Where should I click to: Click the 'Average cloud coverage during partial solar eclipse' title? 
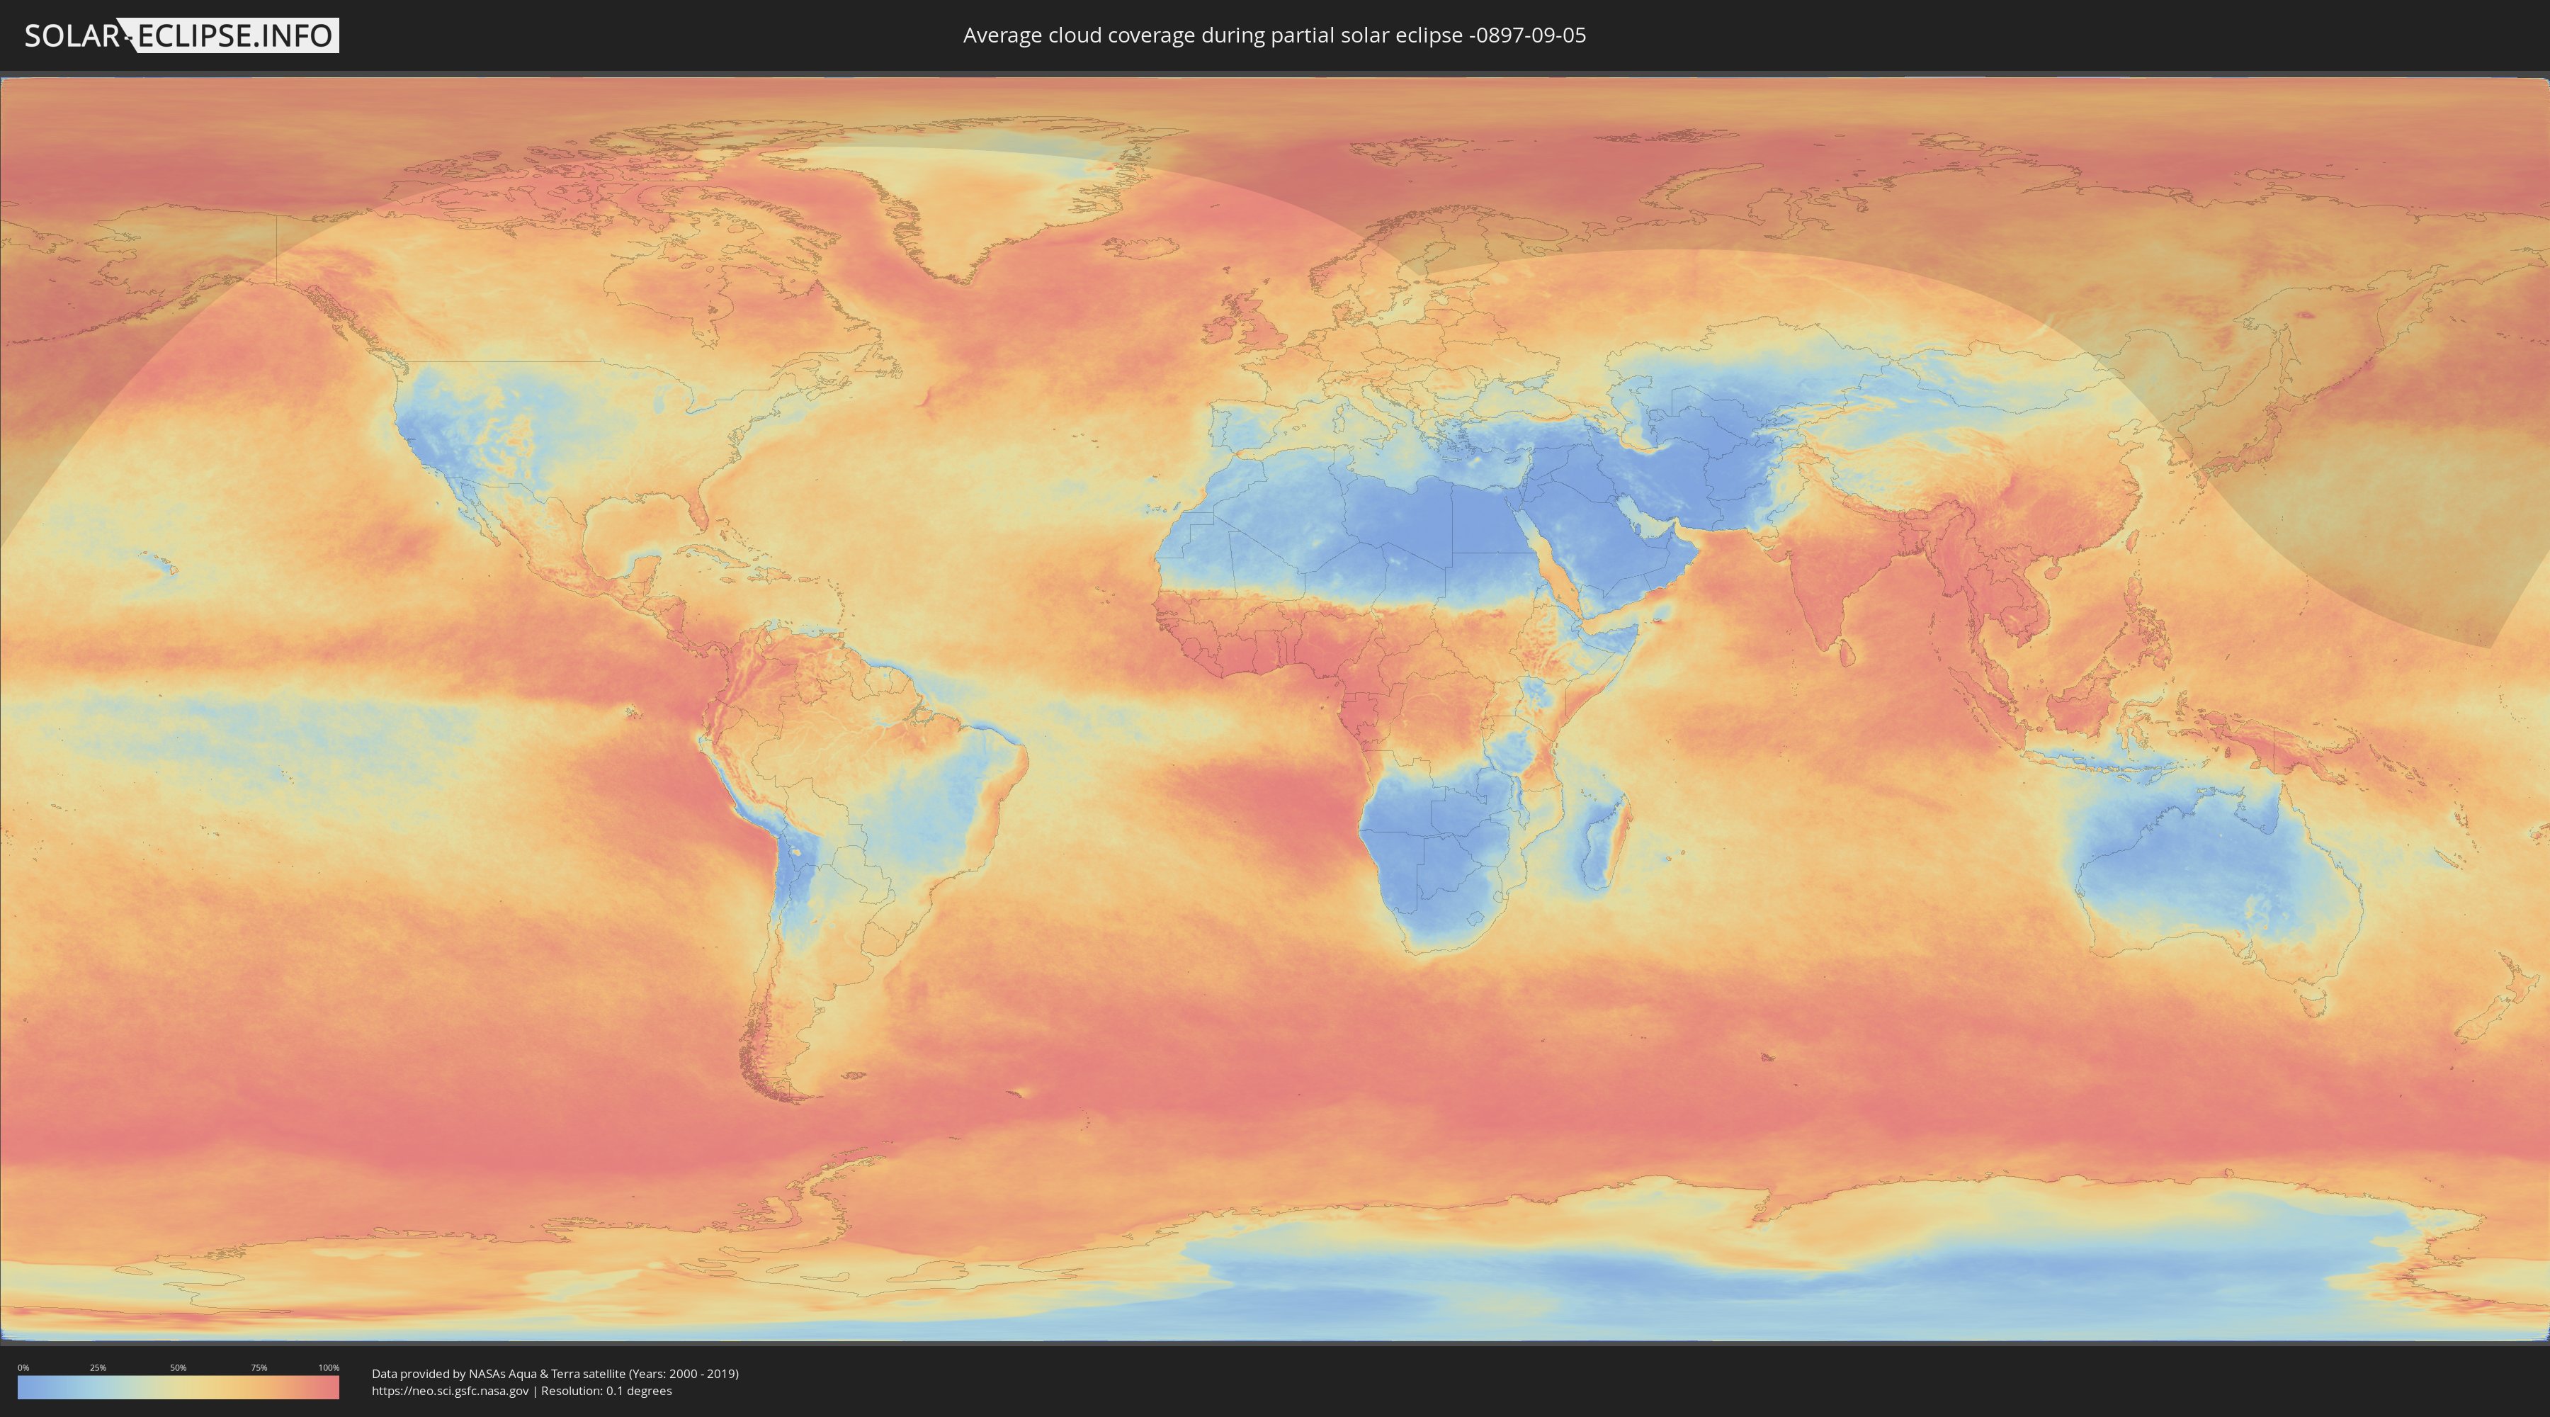(x=1274, y=35)
